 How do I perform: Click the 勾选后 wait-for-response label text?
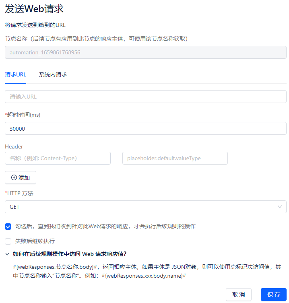coord(105,226)
